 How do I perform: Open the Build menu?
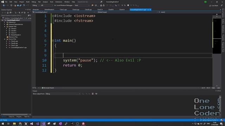coord(28,2)
